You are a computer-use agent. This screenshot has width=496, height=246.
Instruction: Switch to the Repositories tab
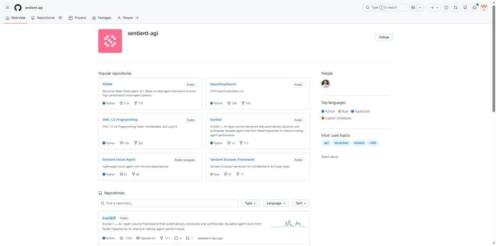click(x=47, y=18)
